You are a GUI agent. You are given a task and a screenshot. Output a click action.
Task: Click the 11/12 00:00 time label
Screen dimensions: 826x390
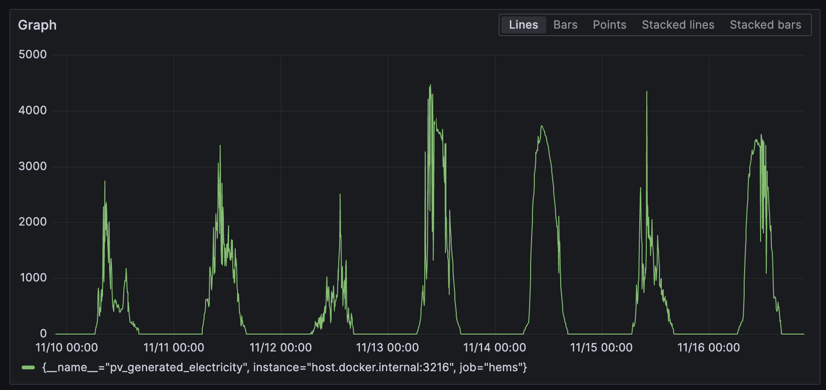click(280, 348)
